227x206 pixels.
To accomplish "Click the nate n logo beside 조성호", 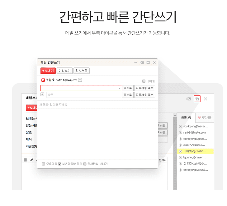I will tap(43, 80).
